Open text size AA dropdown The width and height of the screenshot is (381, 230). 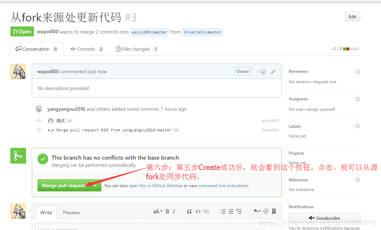click(158, 211)
